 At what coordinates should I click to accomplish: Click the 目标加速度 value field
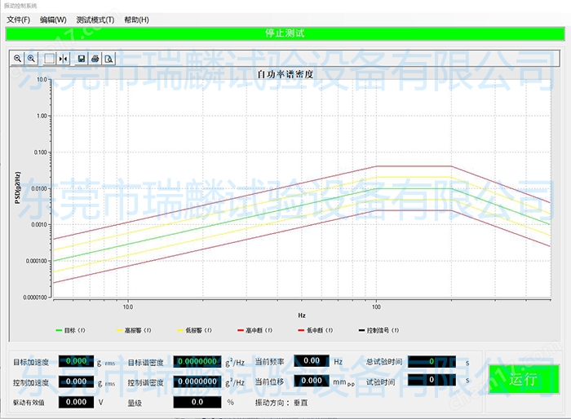point(76,361)
